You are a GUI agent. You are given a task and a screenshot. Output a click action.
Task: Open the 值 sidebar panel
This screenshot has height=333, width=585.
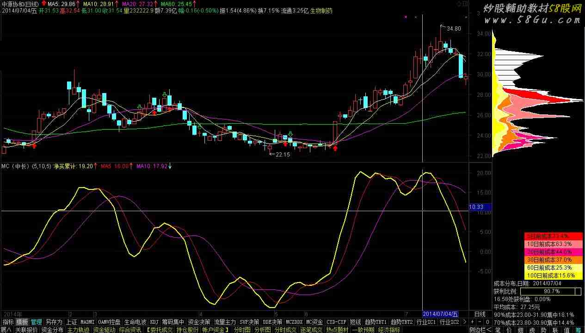click(567, 330)
